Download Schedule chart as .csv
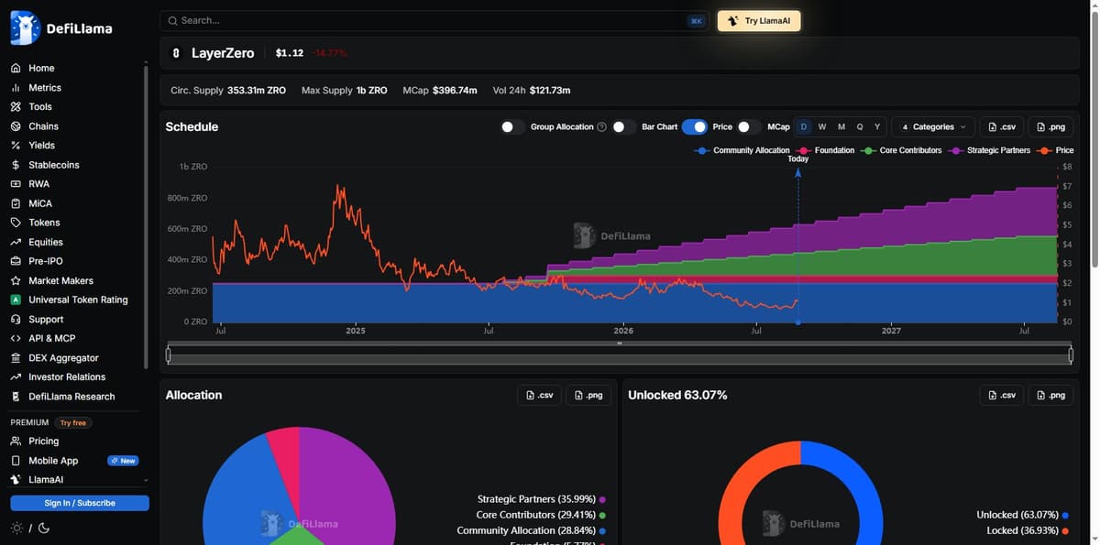1100x545 pixels. click(x=1002, y=127)
